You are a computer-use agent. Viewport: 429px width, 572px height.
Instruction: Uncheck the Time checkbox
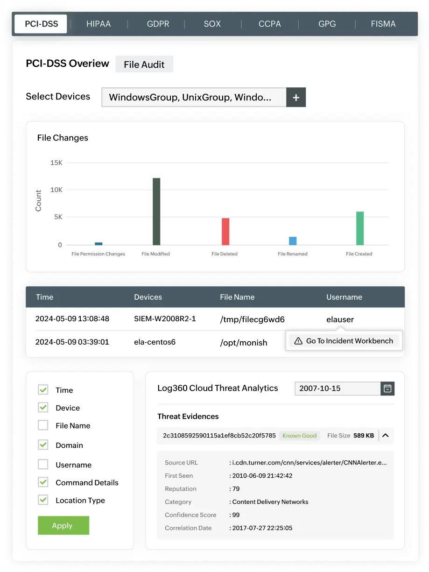pos(42,389)
